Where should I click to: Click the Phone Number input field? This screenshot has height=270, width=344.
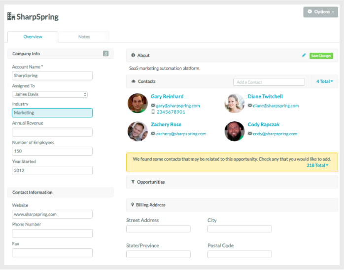pyautogui.click(x=52, y=233)
